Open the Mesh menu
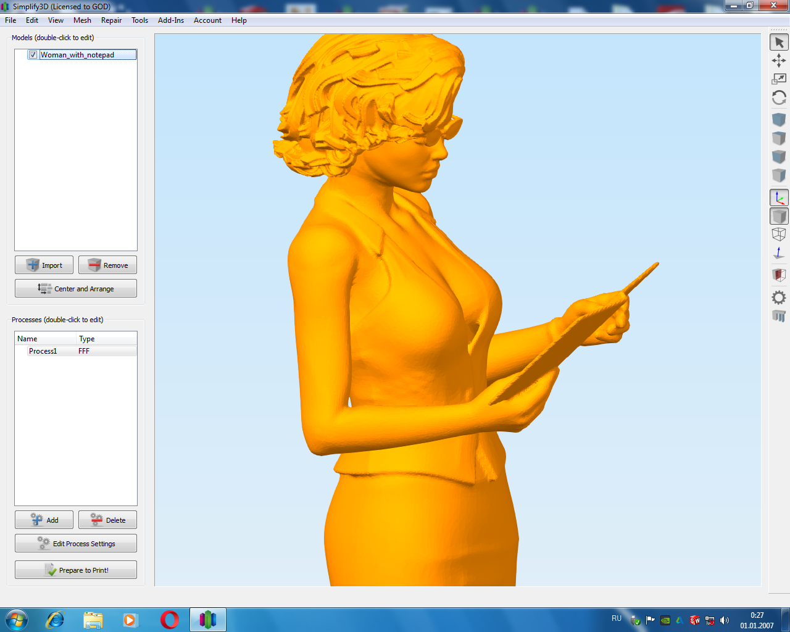The image size is (790, 632). [82, 20]
